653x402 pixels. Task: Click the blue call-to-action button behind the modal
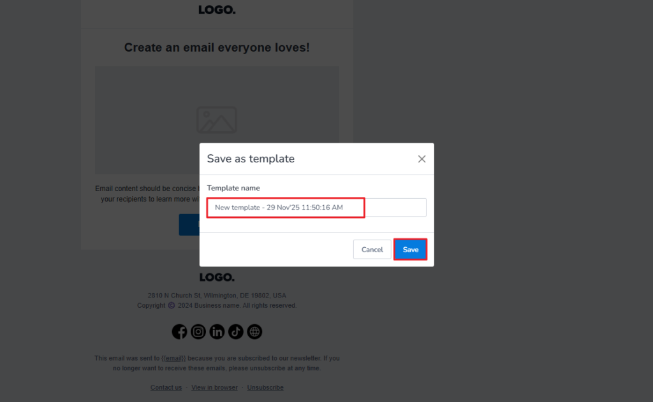189,224
